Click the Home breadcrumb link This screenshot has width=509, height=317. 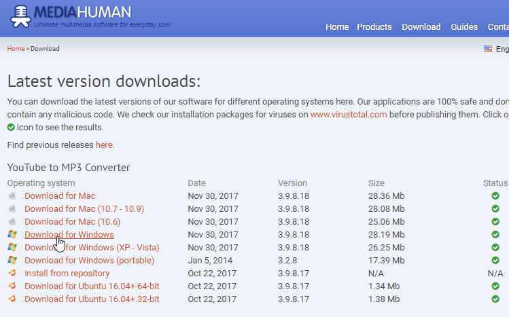point(16,49)
